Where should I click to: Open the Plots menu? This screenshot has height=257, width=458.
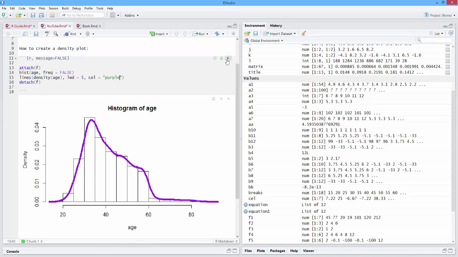tap(42, 8)
